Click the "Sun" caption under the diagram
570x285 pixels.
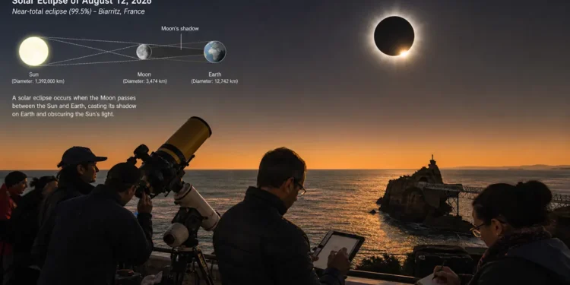(x=33, y=74)
